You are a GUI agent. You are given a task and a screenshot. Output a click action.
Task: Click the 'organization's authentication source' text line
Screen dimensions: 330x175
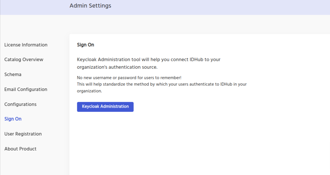pos(117,67)
